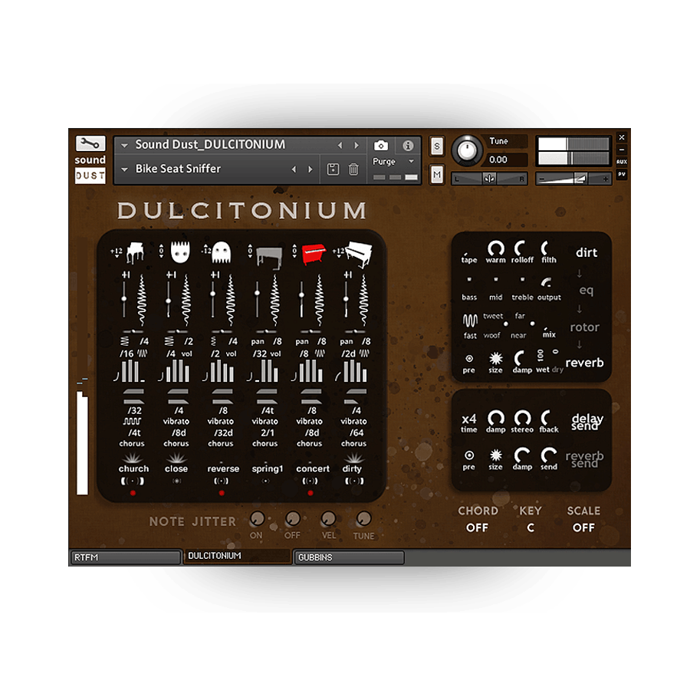Expand the Sound Dust_DULCITONIUM instrument dropdown
The image size is (690, 690).
(x=124, y=145)
